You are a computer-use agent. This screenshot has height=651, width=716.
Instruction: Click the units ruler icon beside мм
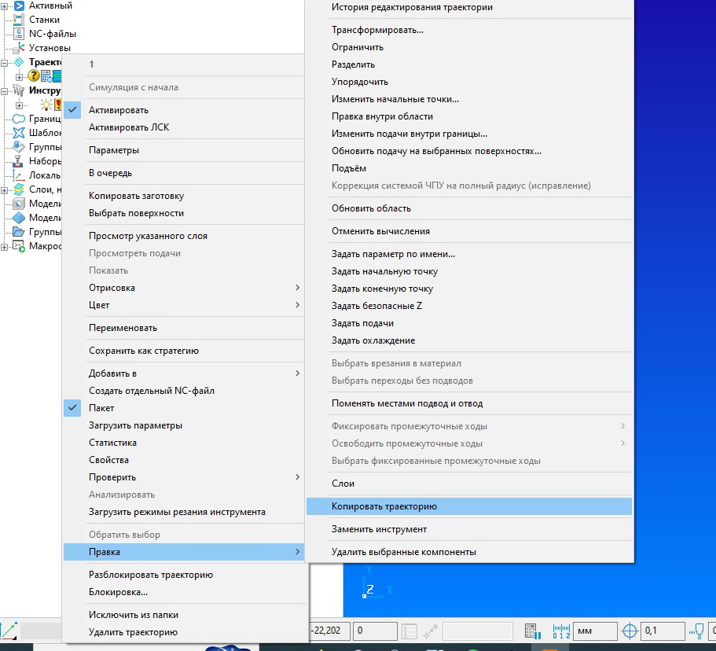[561, 631]
